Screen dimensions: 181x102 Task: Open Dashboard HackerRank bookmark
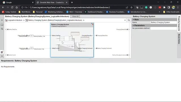point(94,12)
